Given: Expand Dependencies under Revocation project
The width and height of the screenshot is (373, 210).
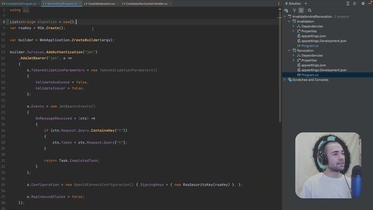Looking at the screenshot, I should 294,55.
